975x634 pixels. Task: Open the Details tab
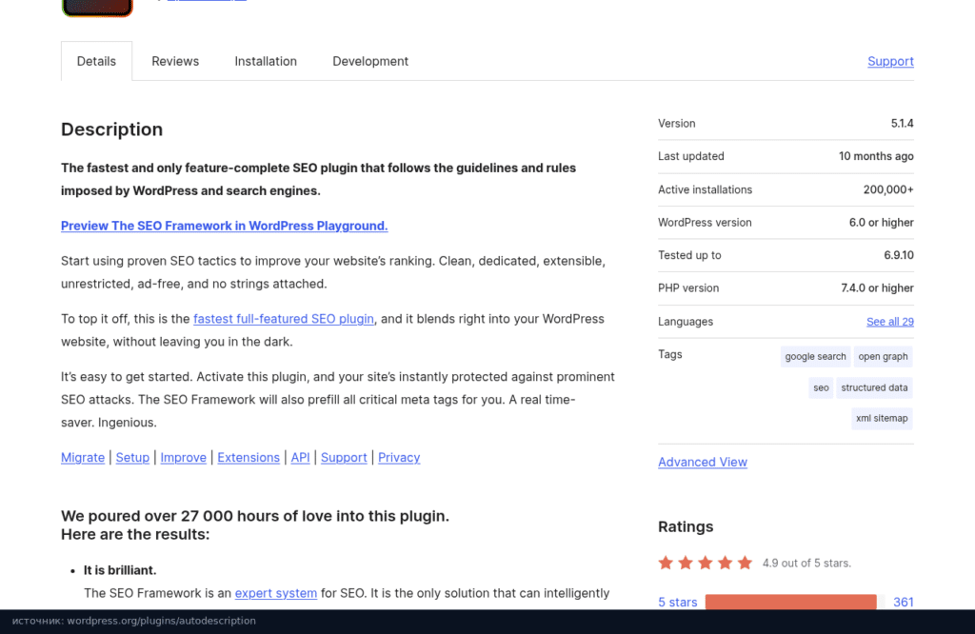(x=96, y=61)
